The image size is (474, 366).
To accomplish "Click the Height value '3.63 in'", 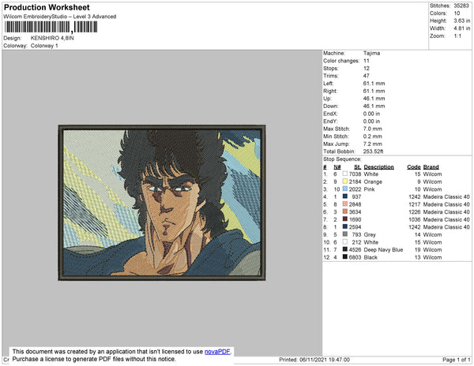I will (x=461, y=21).
